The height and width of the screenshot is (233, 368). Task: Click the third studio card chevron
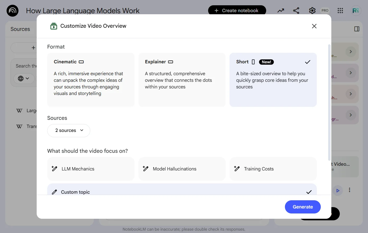pos(351,94)
